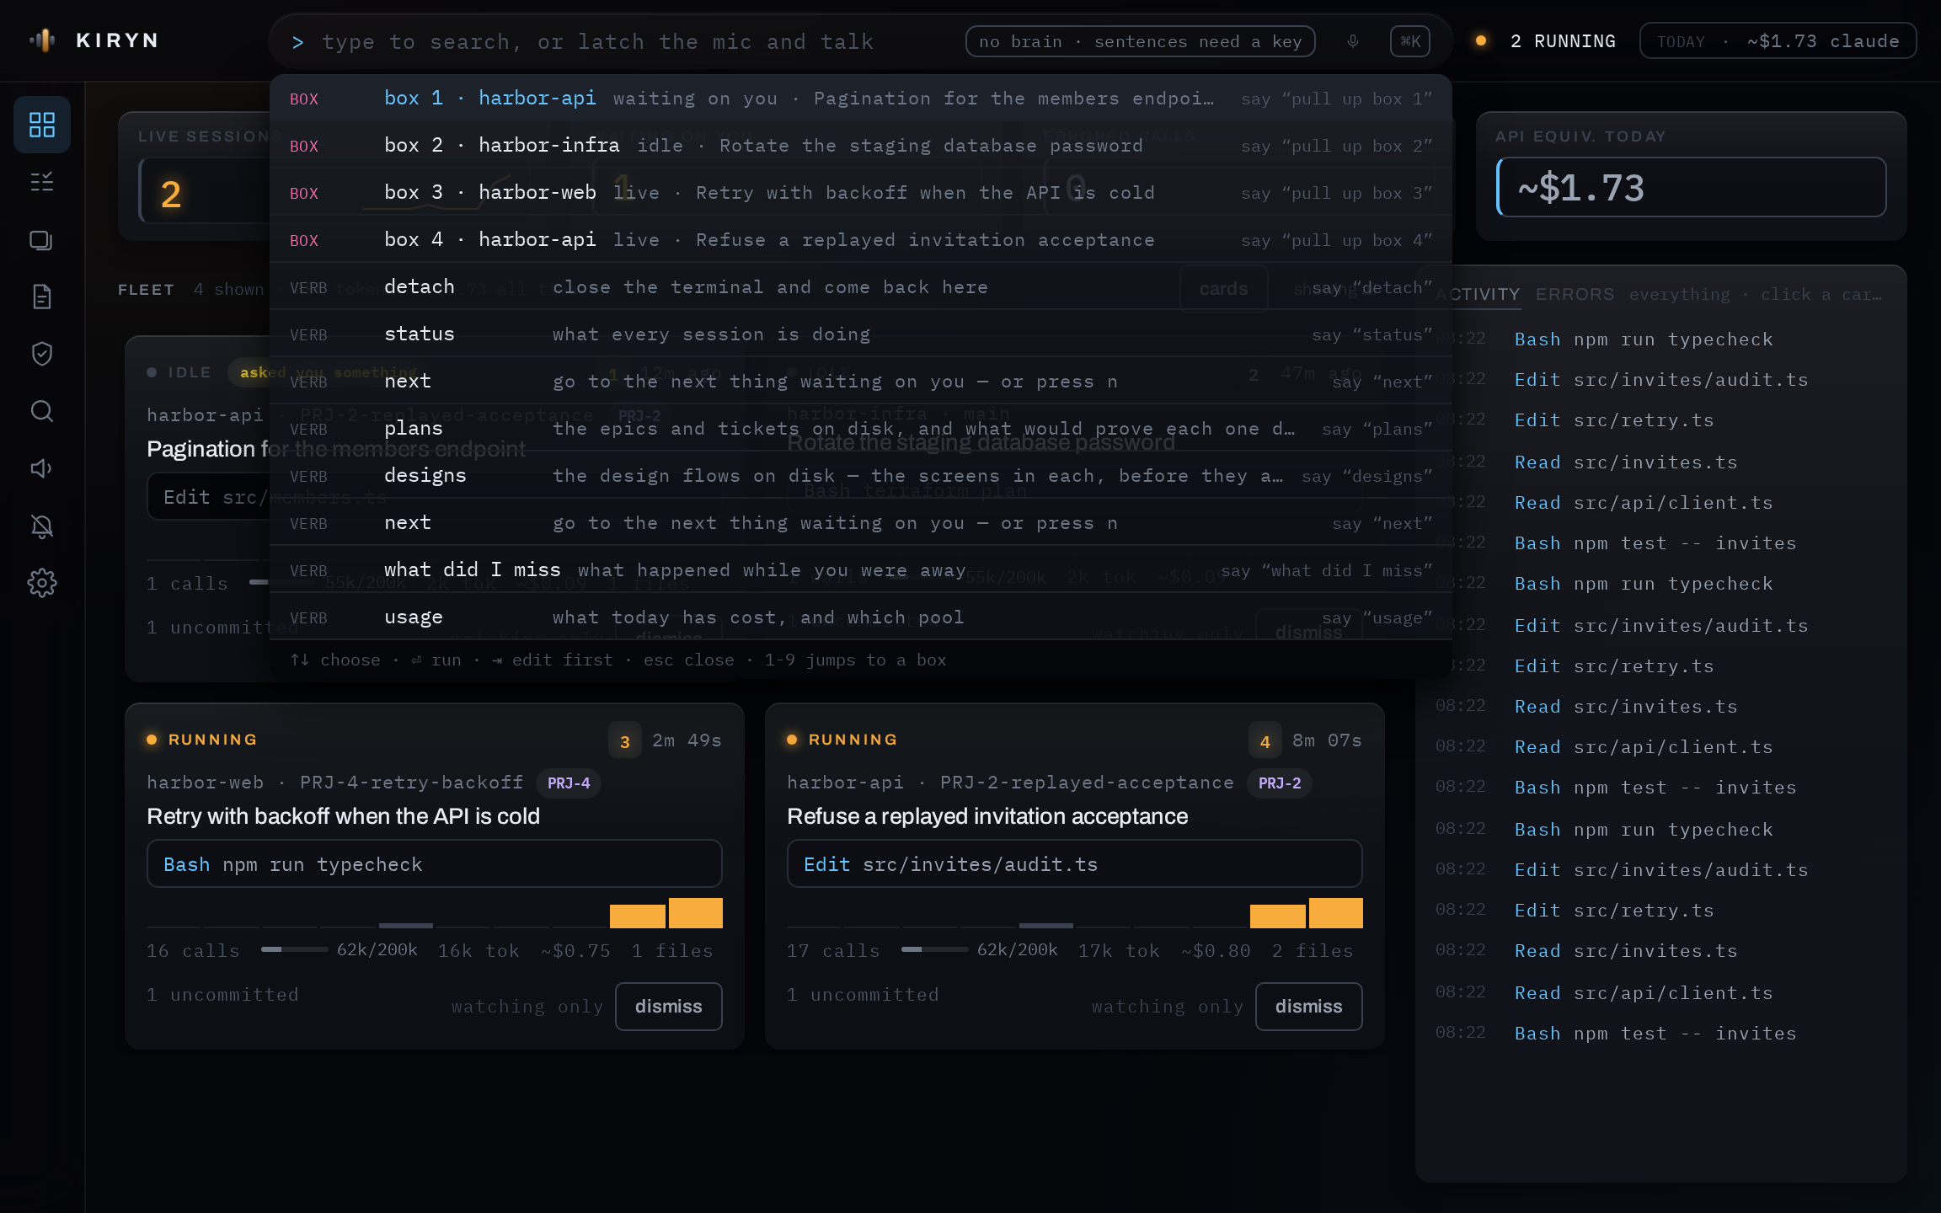Choose the usage verb
This screenshot has width=1941, height=1213.
860,617
